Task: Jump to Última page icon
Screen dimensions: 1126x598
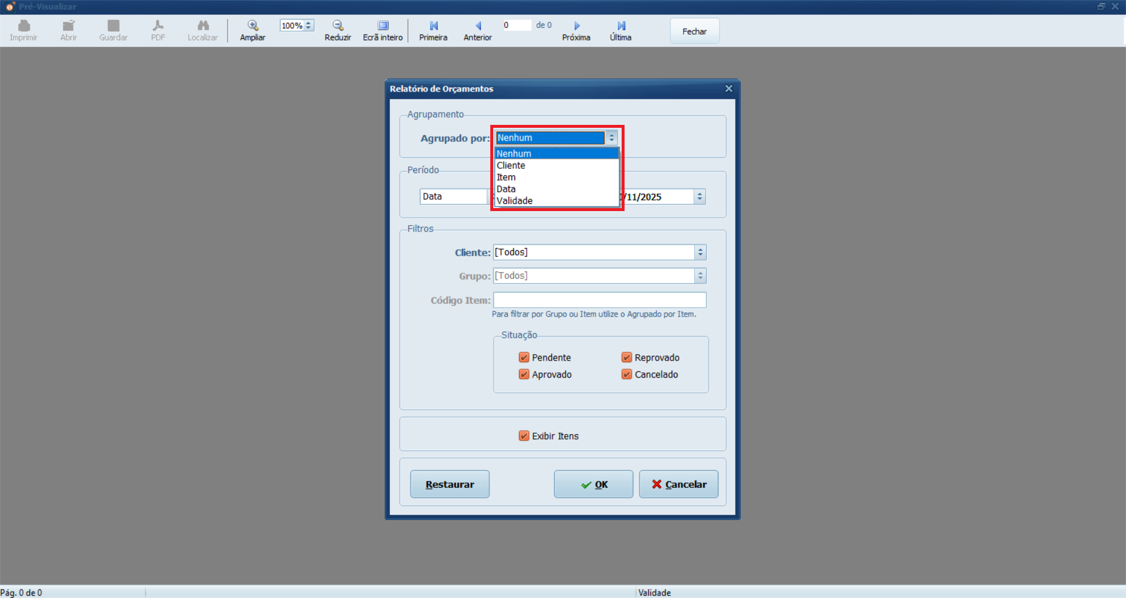Action: click(x=621, y=26)
